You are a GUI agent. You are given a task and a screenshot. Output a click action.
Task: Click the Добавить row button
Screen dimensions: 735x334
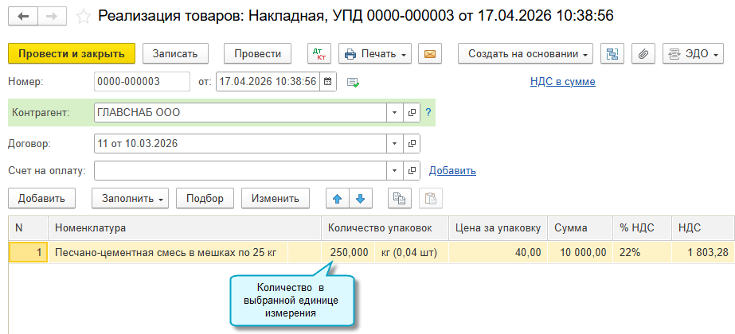[x=41, y=198]
